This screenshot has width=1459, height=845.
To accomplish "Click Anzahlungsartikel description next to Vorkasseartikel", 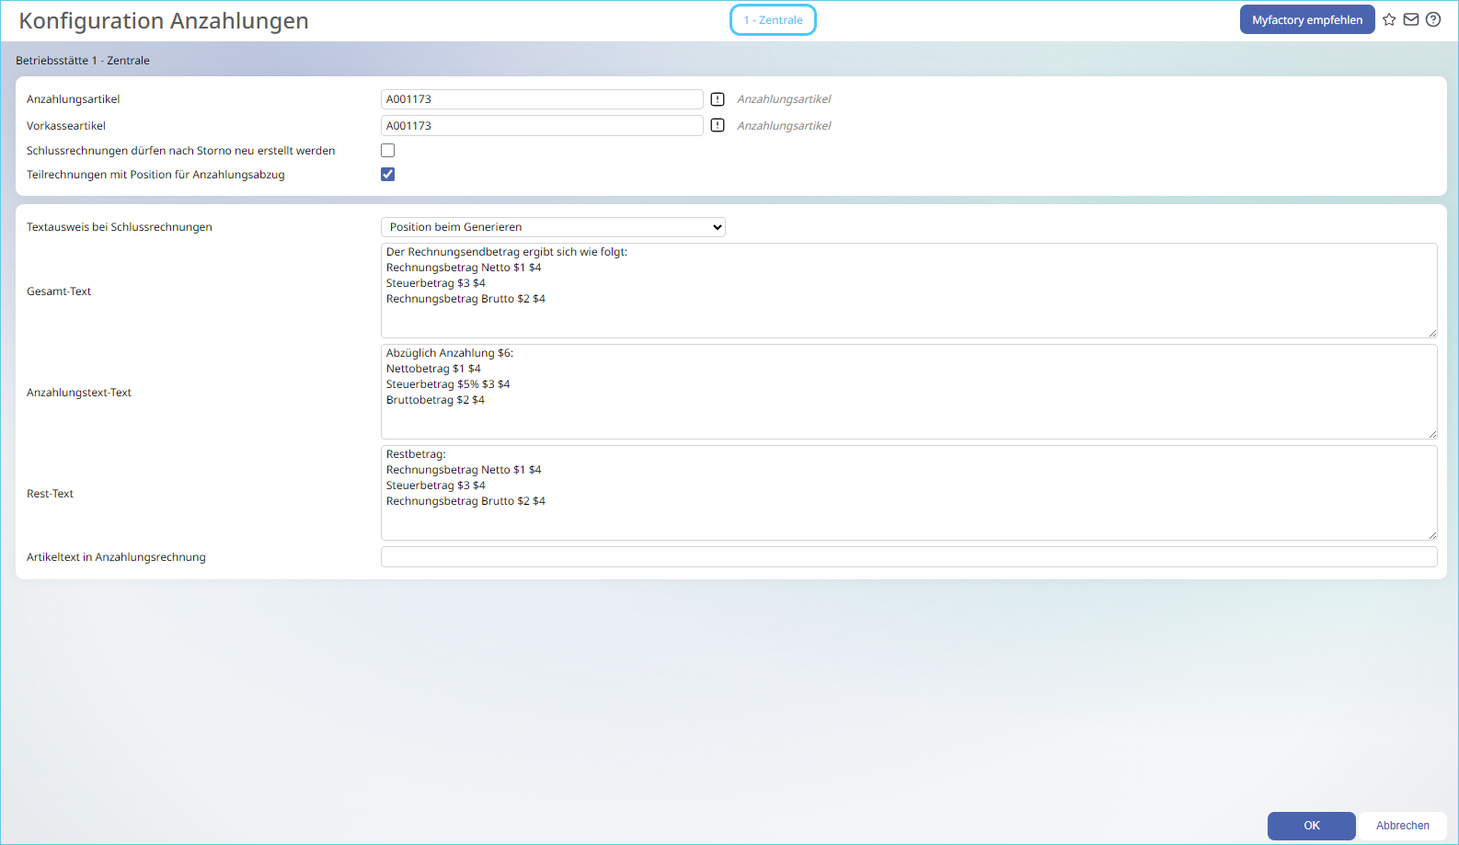I will coord(784,126).
